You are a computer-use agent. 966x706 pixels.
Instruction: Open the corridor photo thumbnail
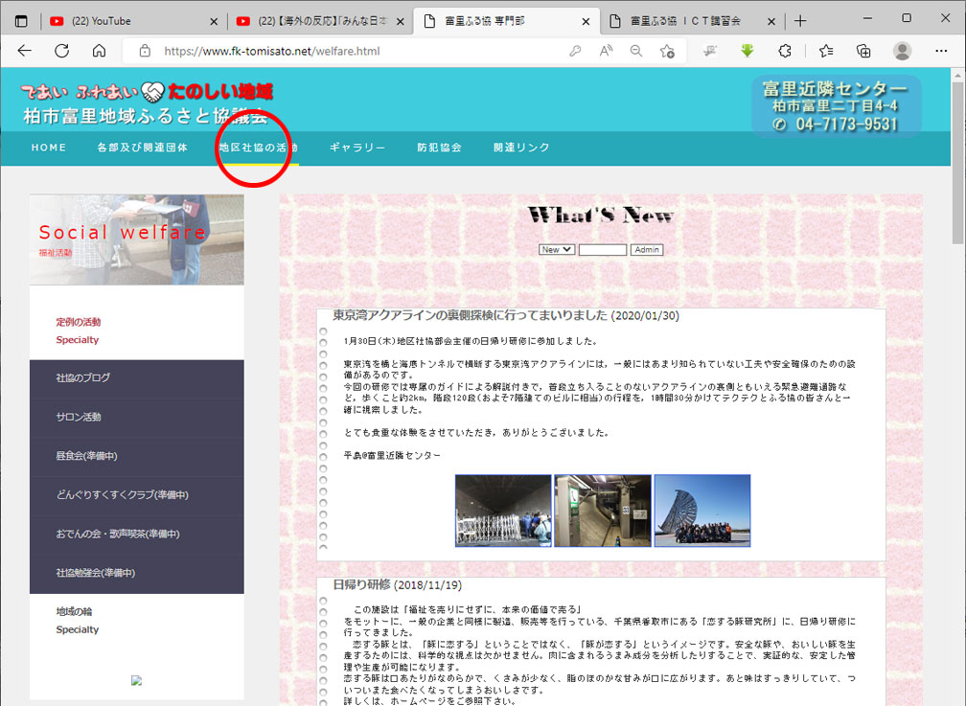tap(603, 511)
